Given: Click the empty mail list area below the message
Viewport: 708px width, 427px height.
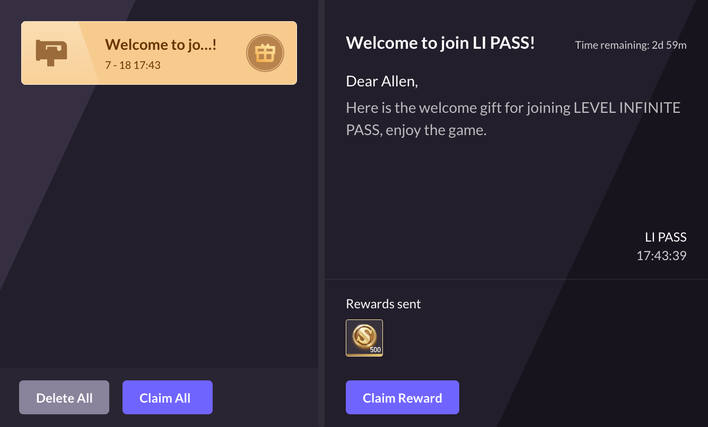Looking at the screenshot, I should [x=159, y=223].
